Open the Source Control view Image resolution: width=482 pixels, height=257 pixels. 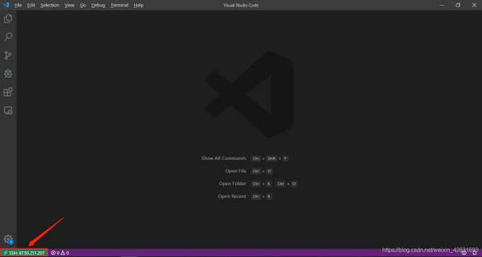(8, 55)
